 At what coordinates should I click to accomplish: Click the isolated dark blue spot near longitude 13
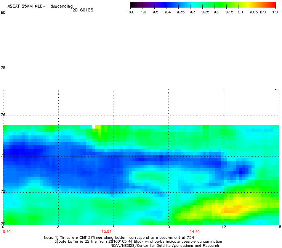241,171
